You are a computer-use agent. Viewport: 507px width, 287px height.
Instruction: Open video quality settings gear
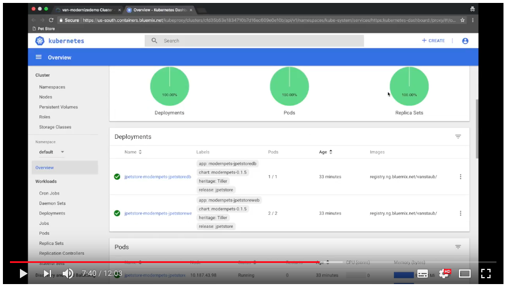pos(444,274)
